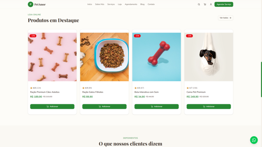
Task: Open the user account icon
Action: 211,4
